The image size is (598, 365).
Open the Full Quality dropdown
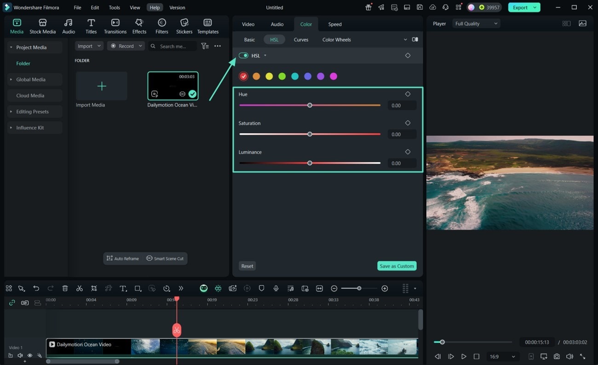(x=476, y=23)
